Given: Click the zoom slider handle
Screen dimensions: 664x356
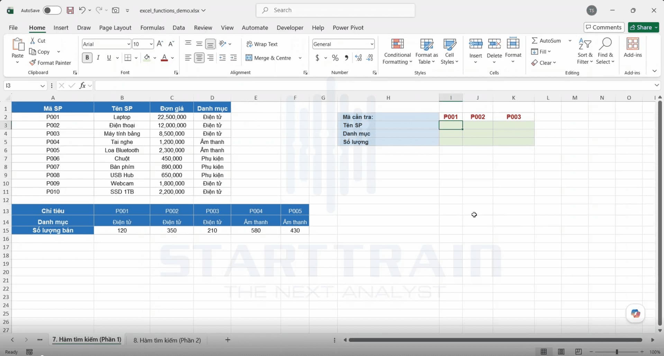Looking at the screenshot, I should coord(617,352).
